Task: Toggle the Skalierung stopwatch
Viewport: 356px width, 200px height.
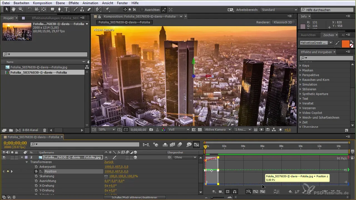Action: [36, 176]
